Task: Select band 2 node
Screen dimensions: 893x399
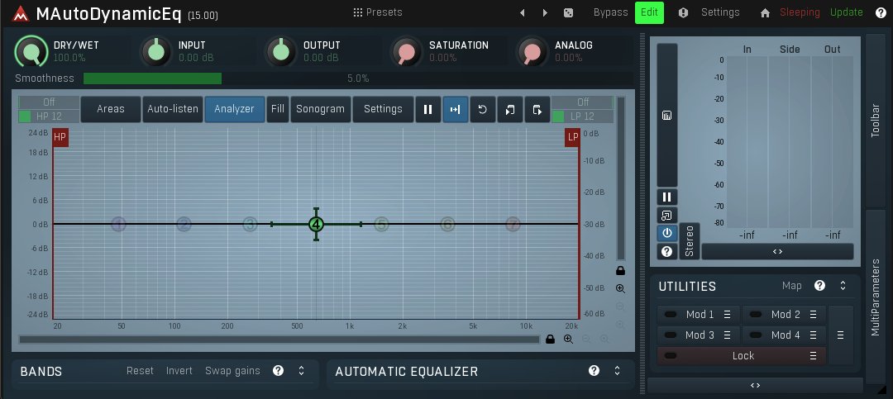Action: tap(184, 224)
